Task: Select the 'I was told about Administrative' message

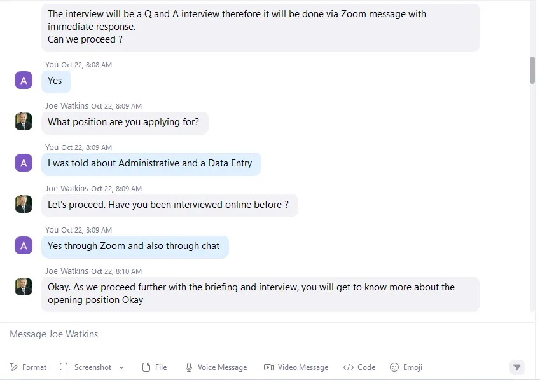Action: (151, 164)
